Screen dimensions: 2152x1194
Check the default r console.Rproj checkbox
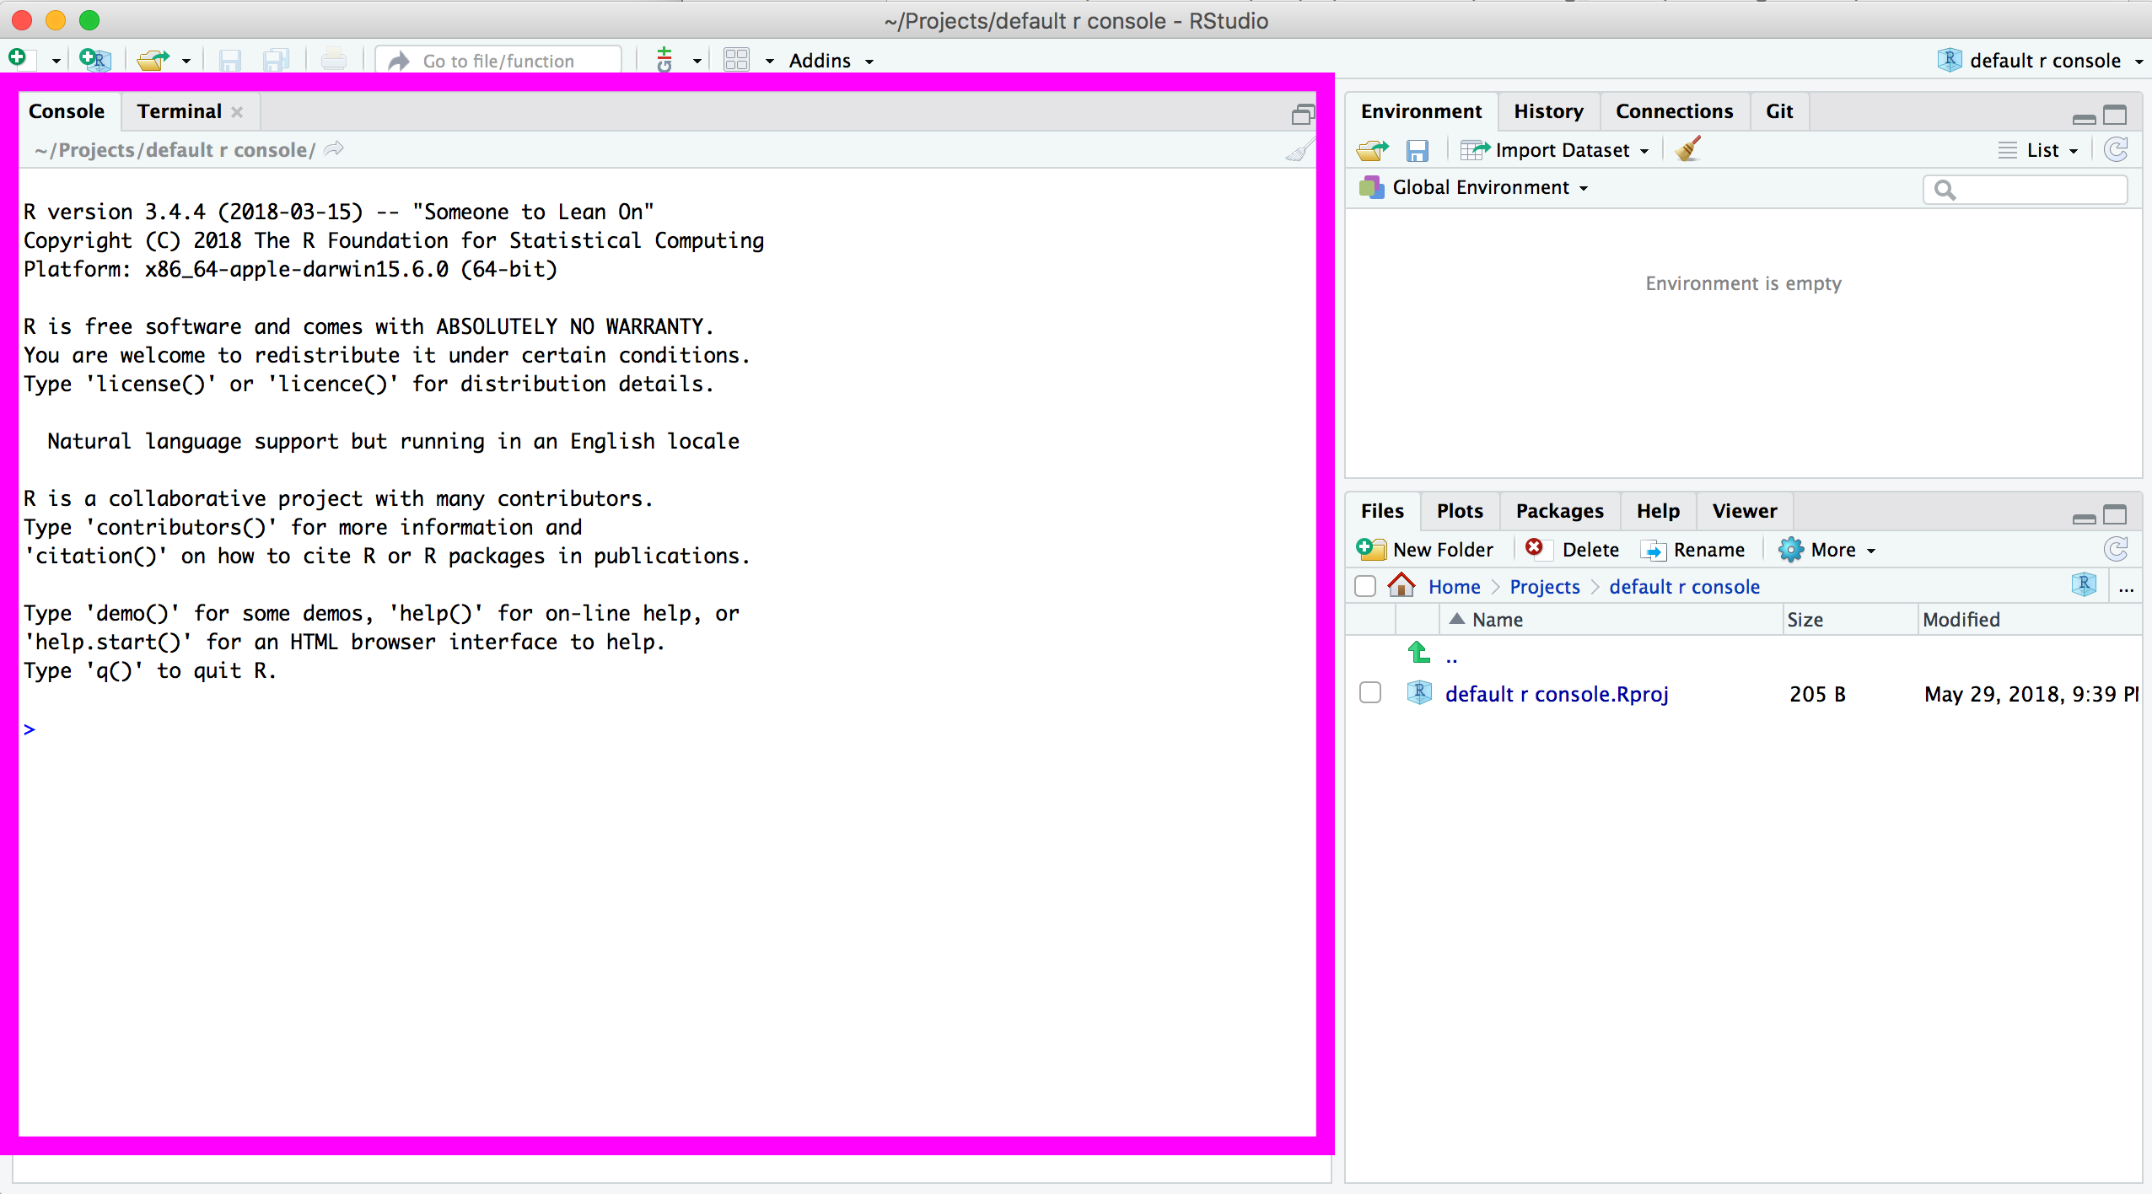1370,693
